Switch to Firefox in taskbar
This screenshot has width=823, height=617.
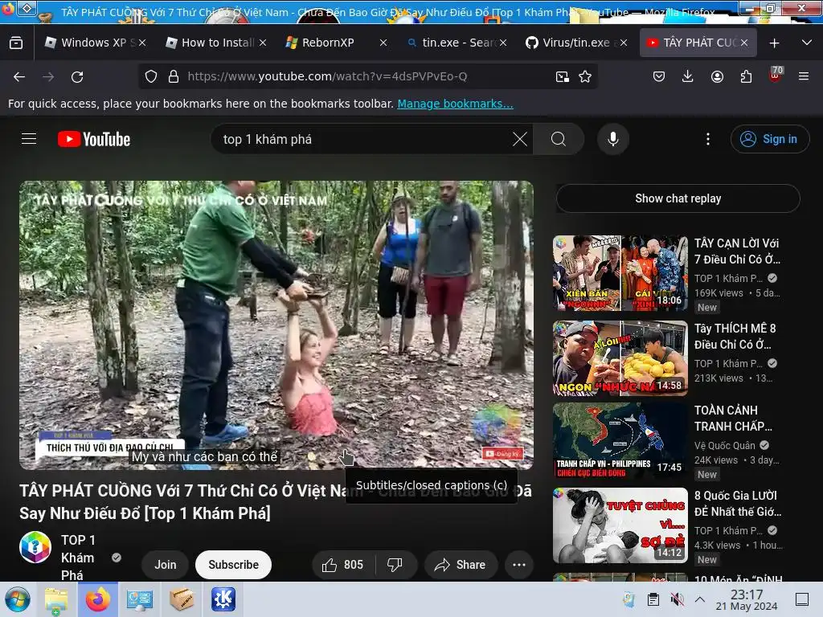(x=98, y=599)
